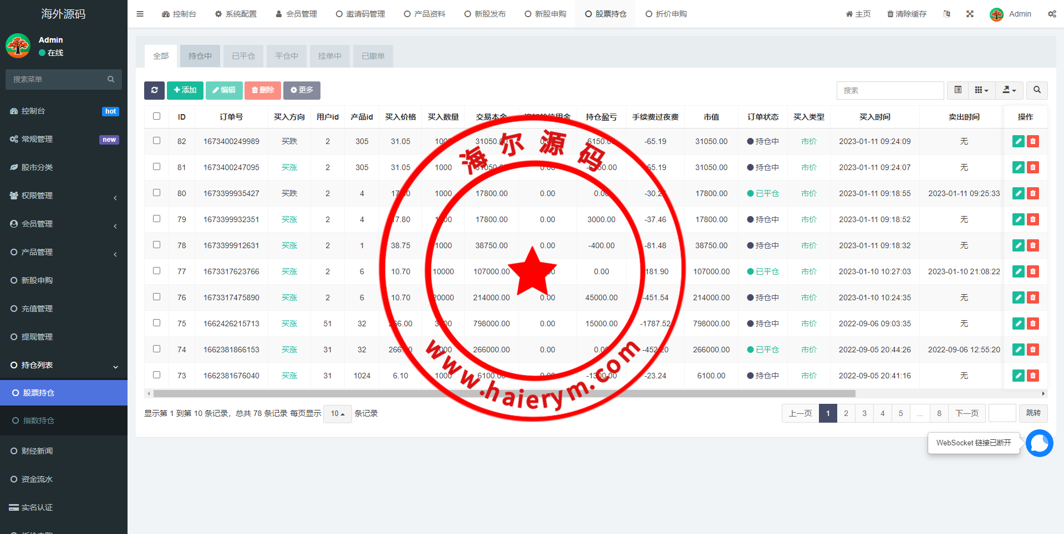Open 会员管理 in the top navigation
This screenshot has width=1064, height=534.
pyautogui.click(x=296, y=14)
